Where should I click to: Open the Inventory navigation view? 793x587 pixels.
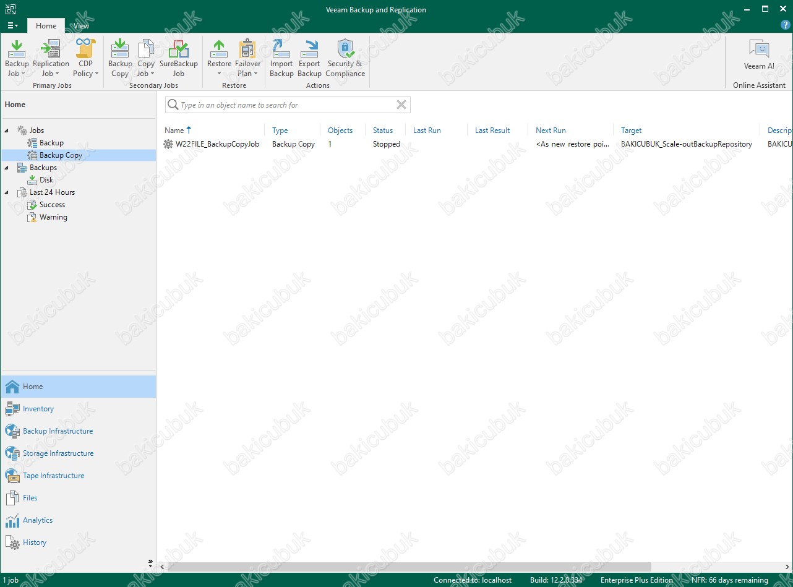coord(78,409)
